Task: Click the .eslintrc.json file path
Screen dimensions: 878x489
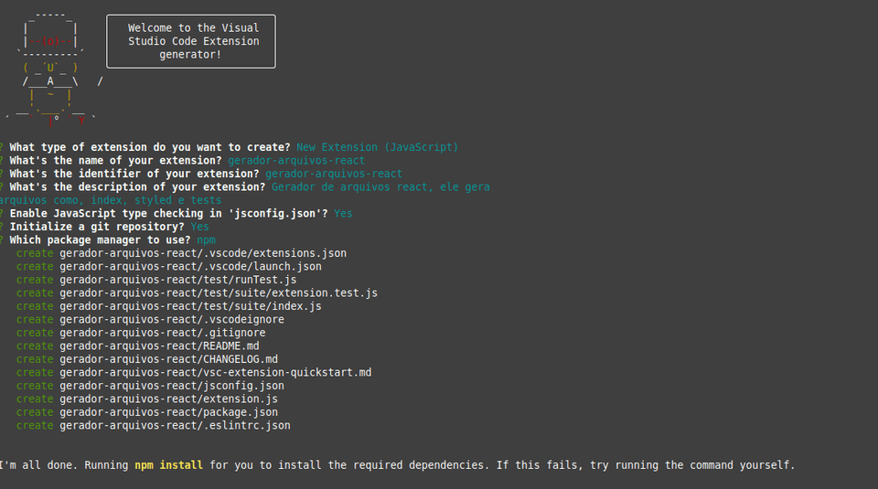Action: 175,426
